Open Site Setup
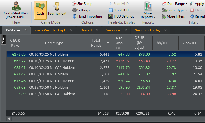This screenshot has height=123, width=205. (82, 4)
